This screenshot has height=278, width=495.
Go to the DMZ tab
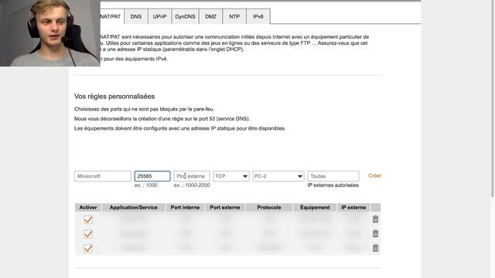click(210, 16)
